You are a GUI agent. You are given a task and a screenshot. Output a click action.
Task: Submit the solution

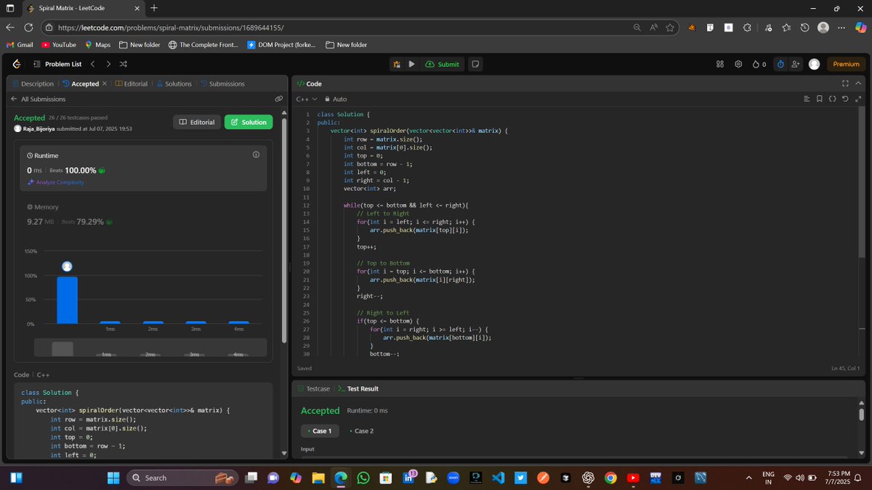[x=443, y=64]
